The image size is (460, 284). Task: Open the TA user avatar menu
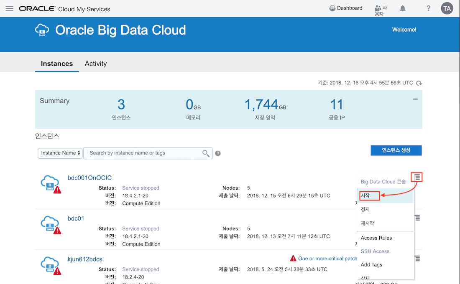(x=447, y=8)
